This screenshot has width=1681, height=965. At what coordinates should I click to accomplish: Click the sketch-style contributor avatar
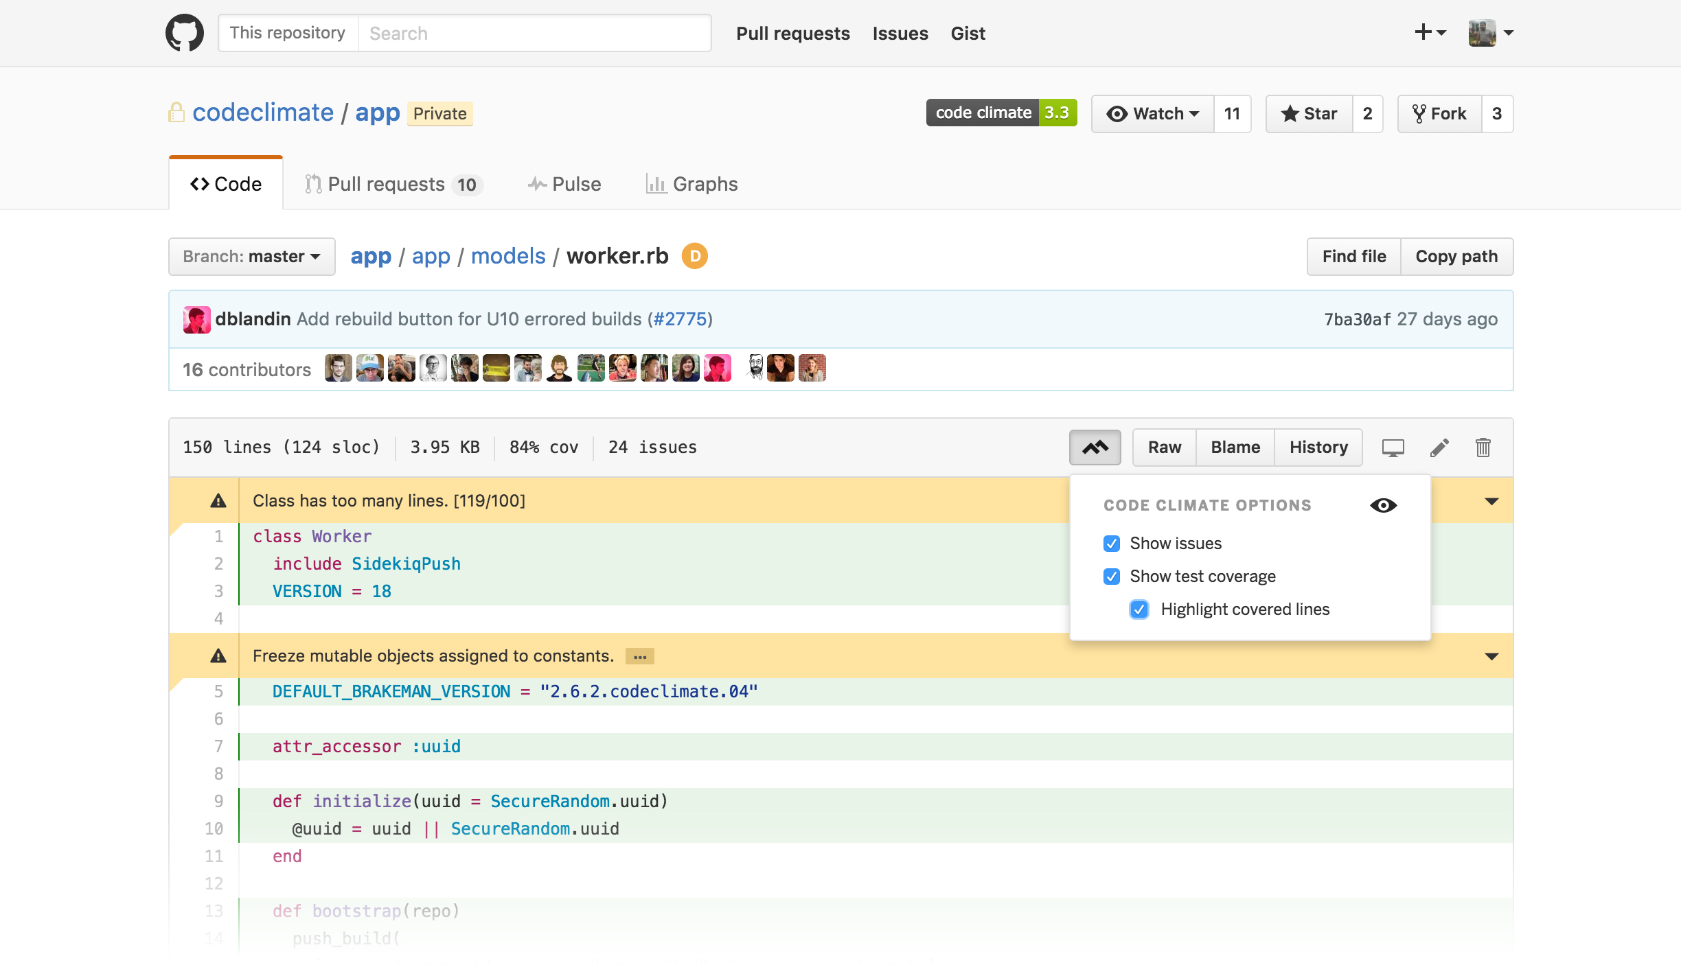tap(755, 369)
